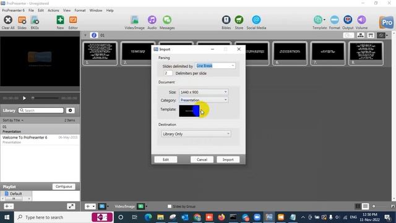396x223 pixels.
Task: Select the Default playlist
Action: pos(15,194)
